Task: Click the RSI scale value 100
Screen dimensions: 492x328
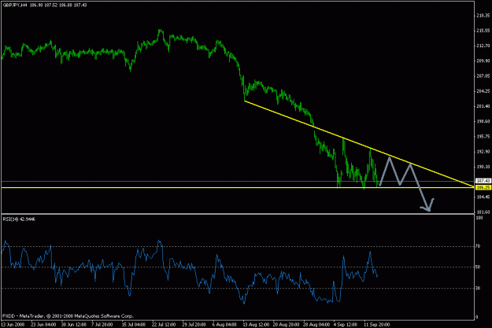Action: 479,218
